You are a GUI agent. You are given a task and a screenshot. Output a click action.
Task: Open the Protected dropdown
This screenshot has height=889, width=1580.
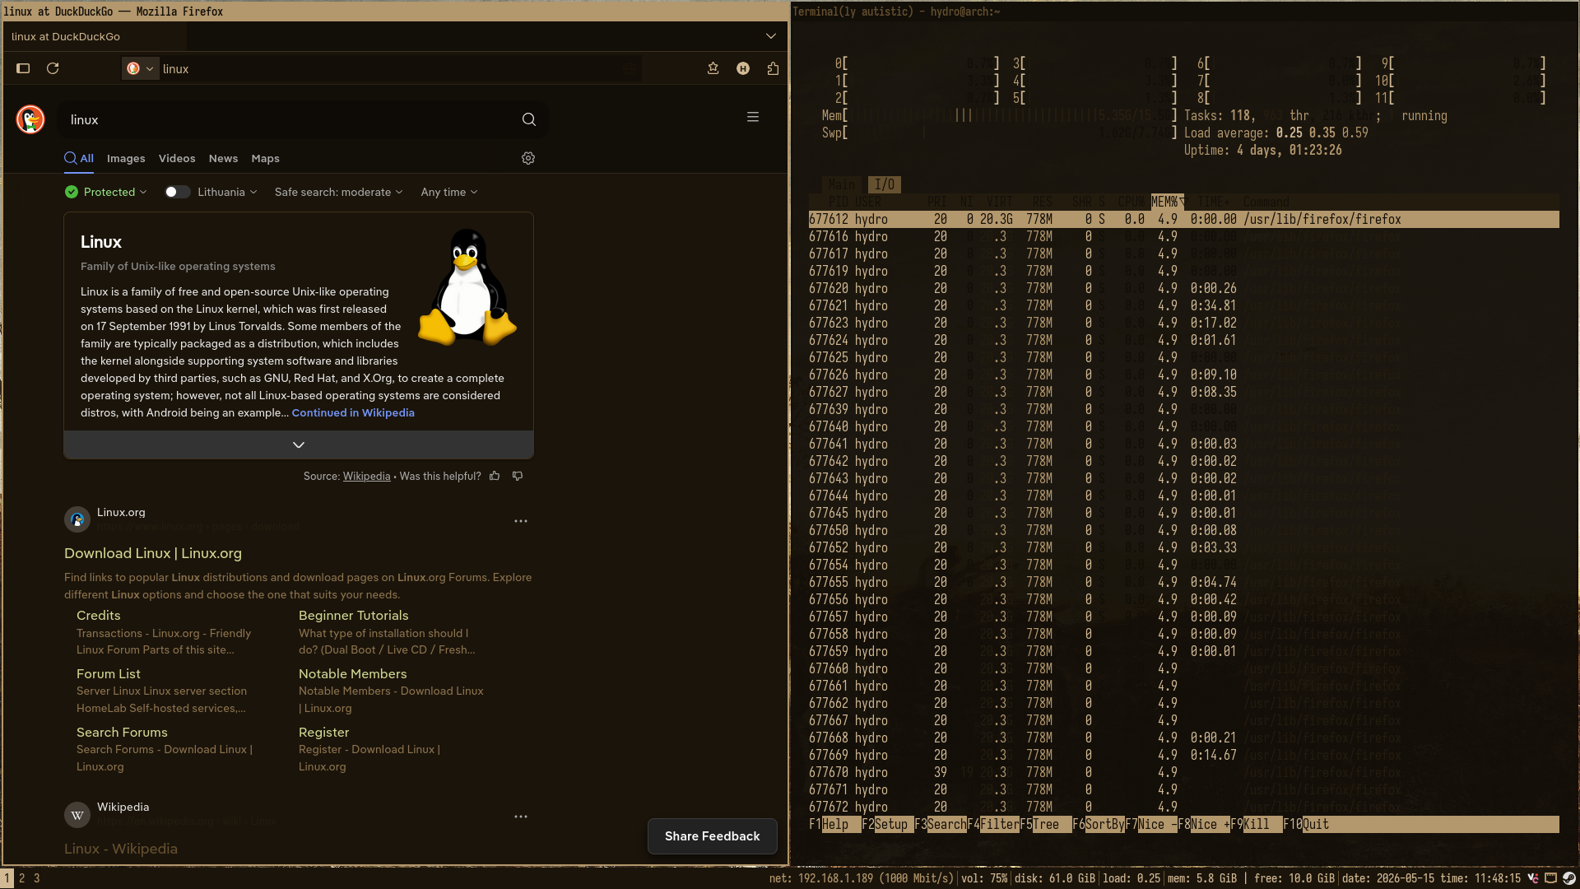point(106,192)
